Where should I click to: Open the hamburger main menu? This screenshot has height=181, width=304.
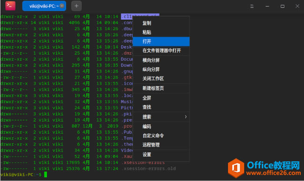252,6
